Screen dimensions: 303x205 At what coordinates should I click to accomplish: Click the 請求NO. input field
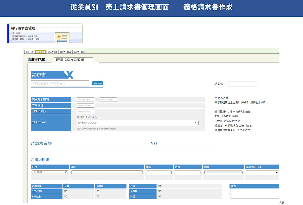(242, 84)
